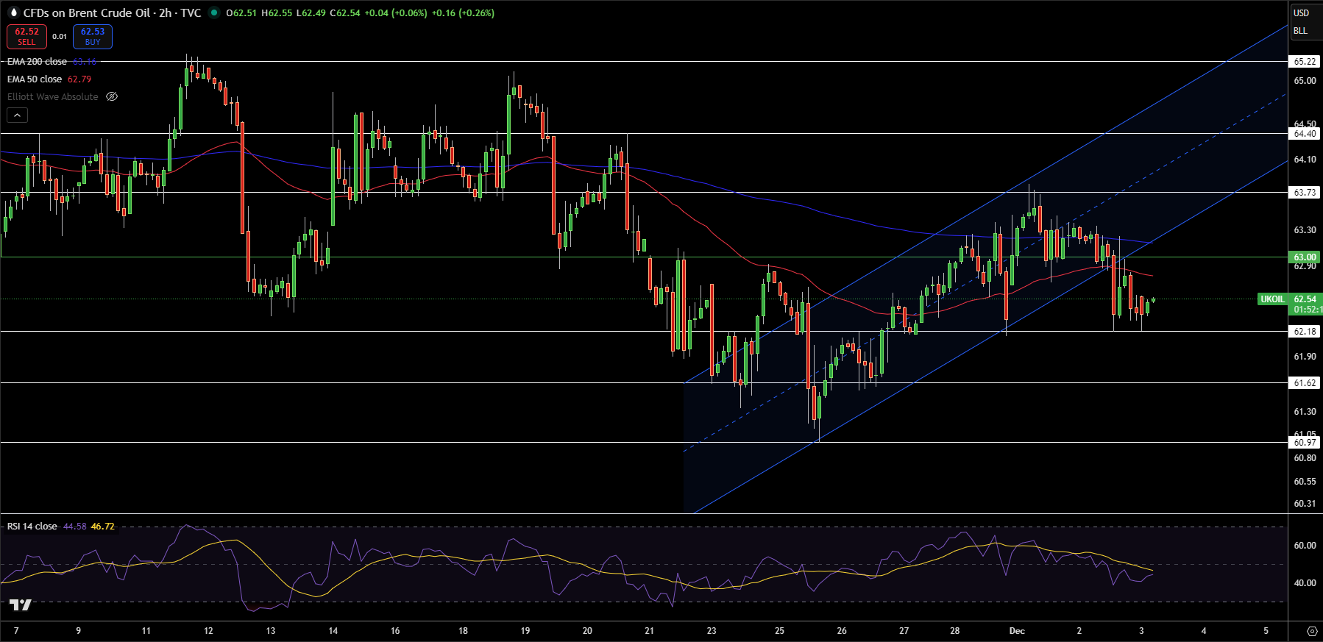Collapse the indicator legend with the arrow button
Viewport: 1323px width, 642px height.
point(18,115)
